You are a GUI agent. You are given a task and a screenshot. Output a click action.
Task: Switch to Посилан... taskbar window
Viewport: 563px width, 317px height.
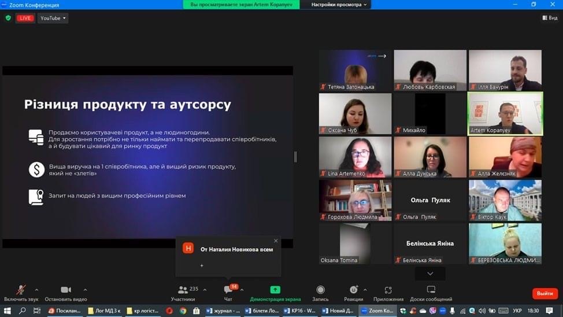(x=64, y=311)
